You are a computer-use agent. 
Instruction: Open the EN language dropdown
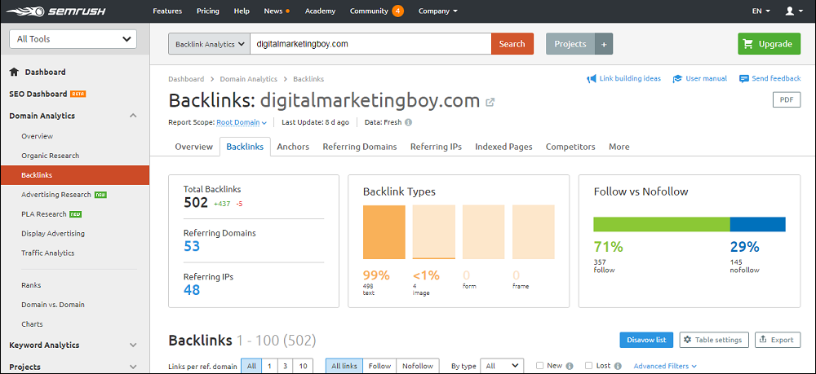pyautogui.click(x=761, y=11)
